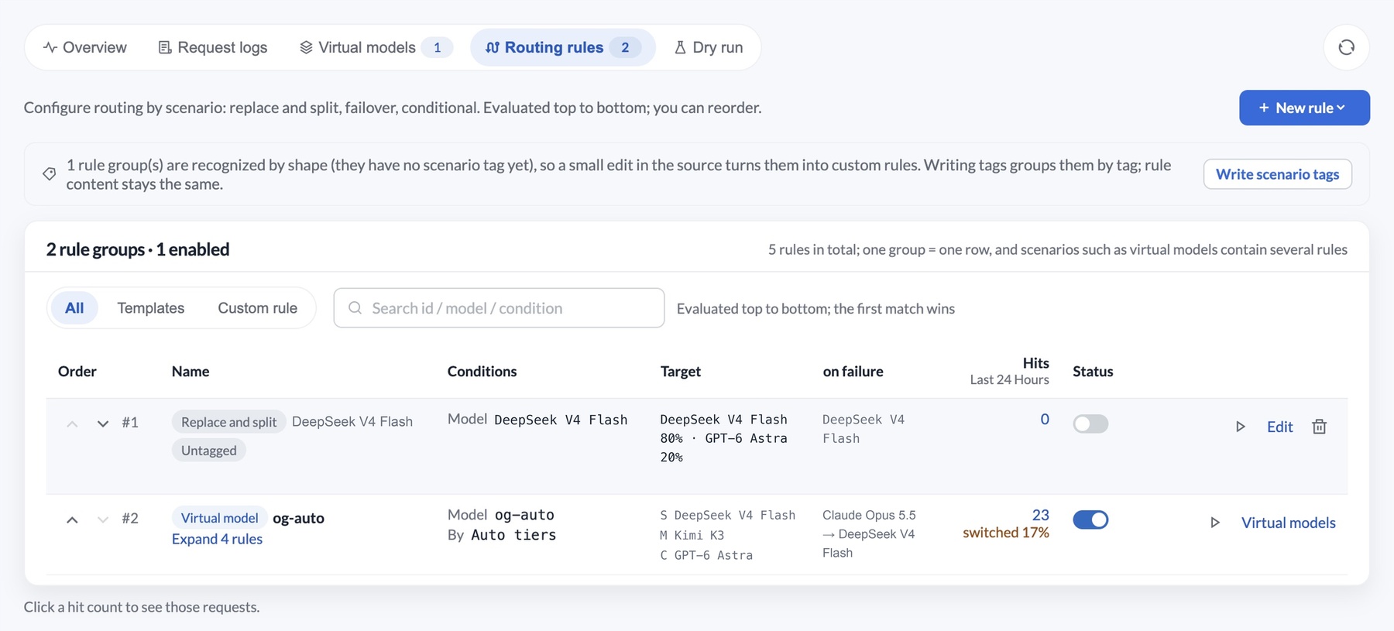Viewport: 1394px width, 631px height.
Task: Move rule #1 up
Action: pos(72,424)
